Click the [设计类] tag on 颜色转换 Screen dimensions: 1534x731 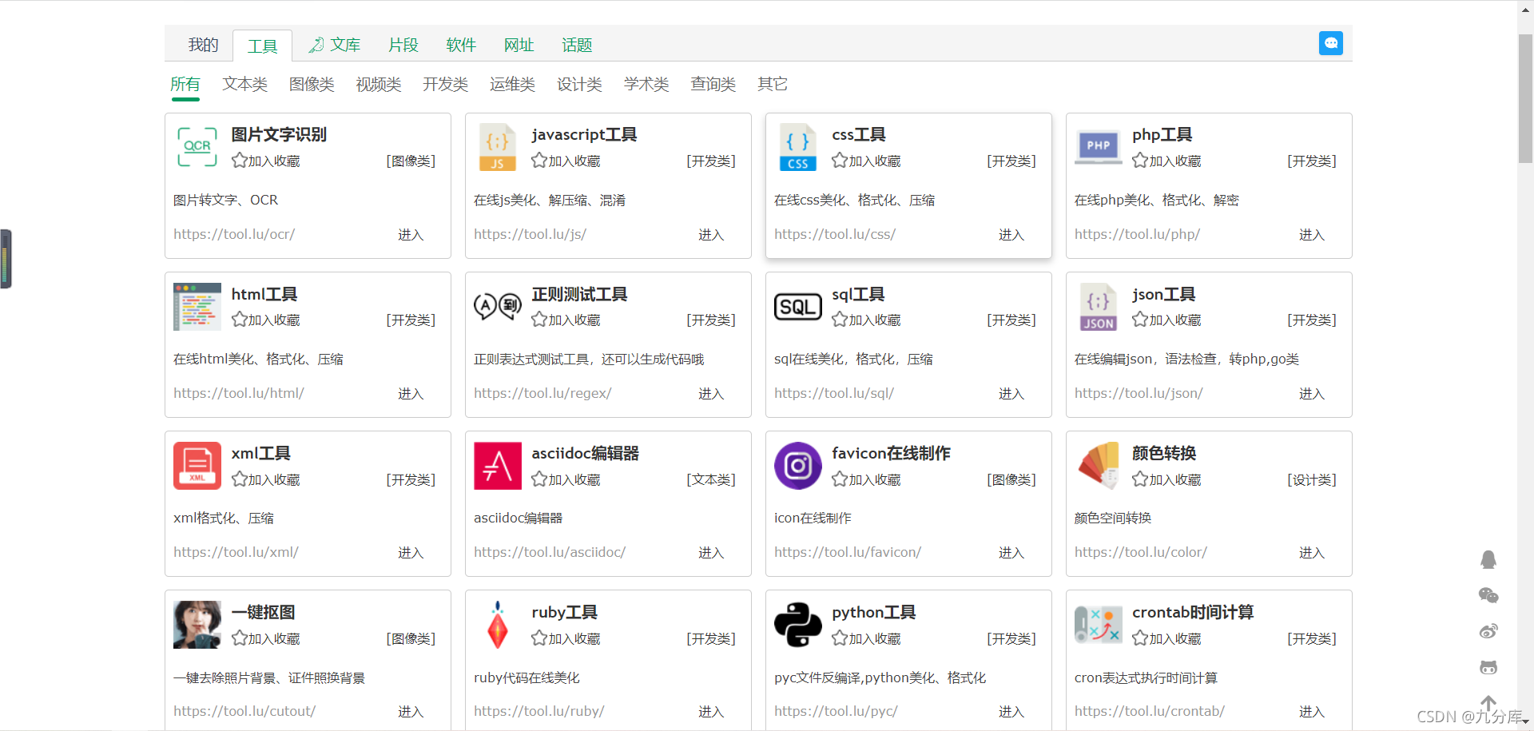point(1312,479)
